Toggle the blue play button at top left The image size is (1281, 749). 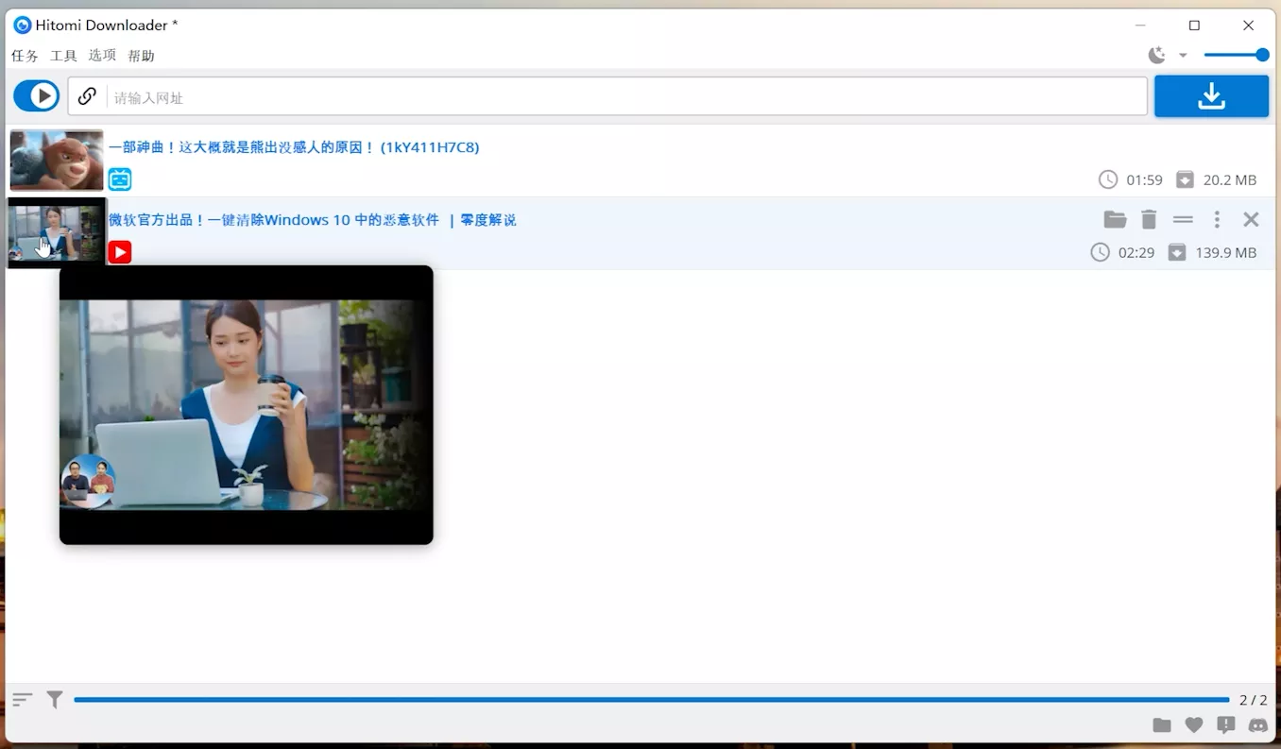[x=37, y=96]
